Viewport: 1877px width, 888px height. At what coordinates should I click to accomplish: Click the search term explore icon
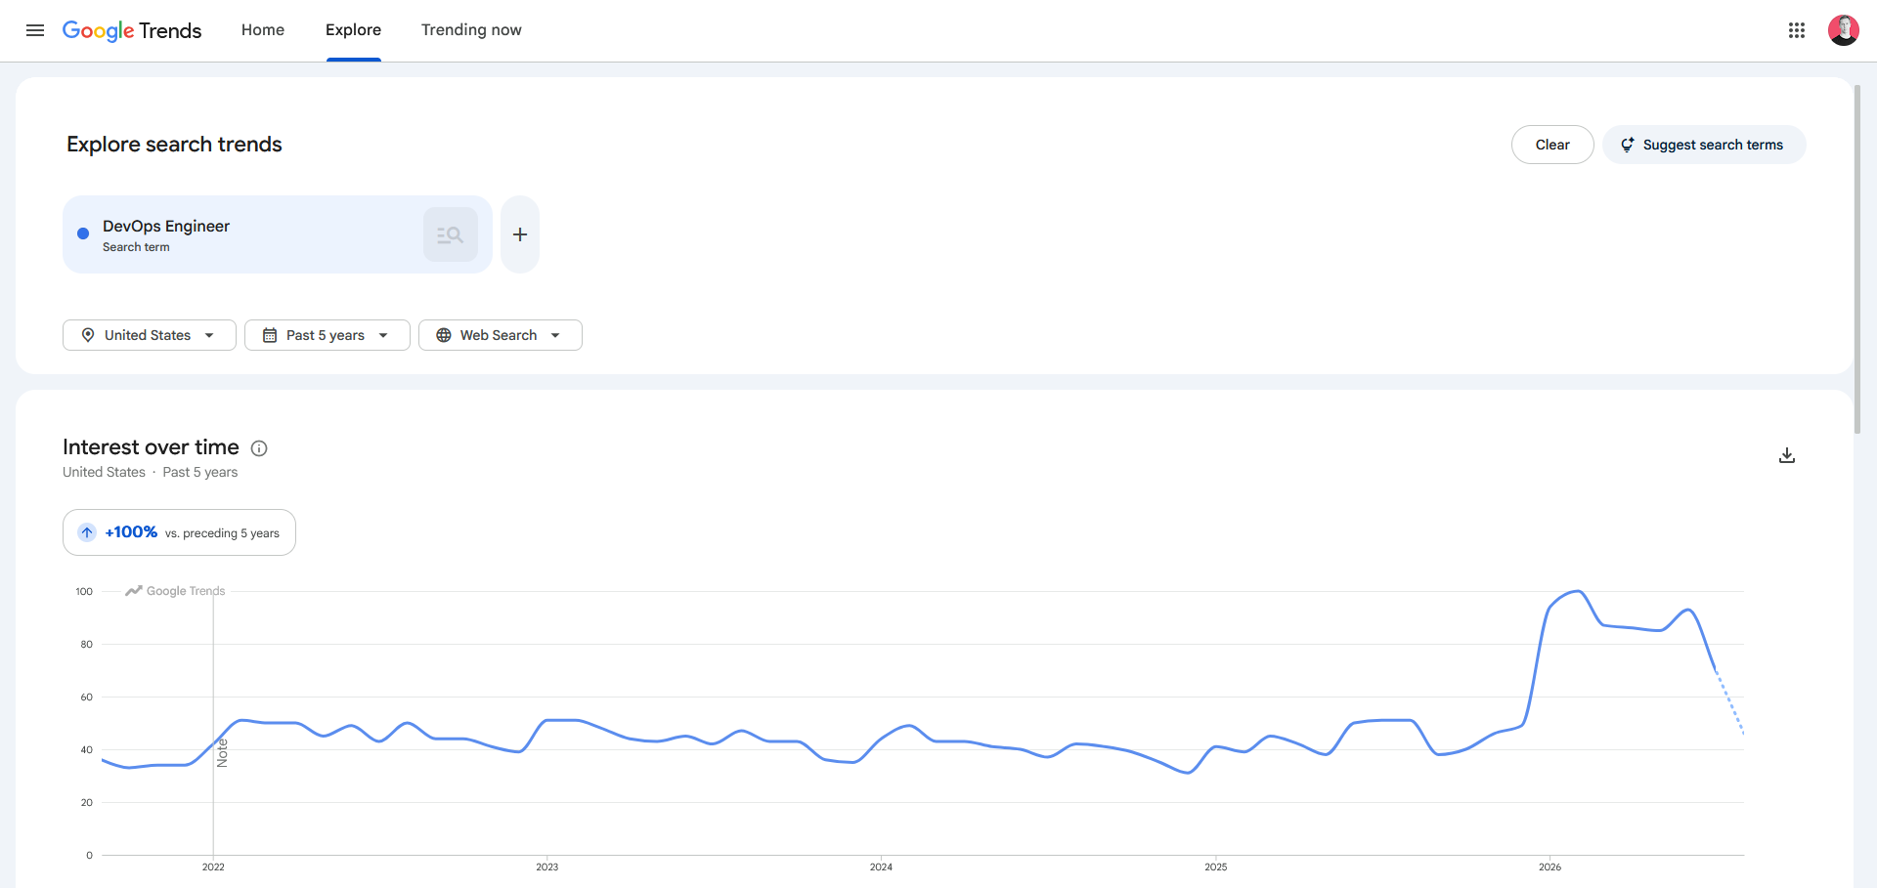pos(451,234)
